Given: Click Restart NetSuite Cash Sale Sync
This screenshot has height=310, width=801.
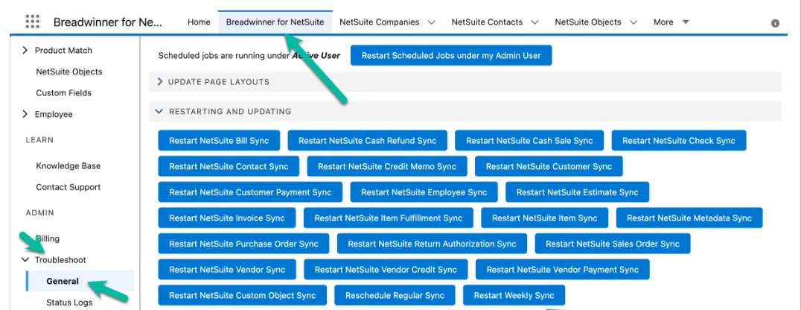Looking at the screenshot, I should click(529, 141).
